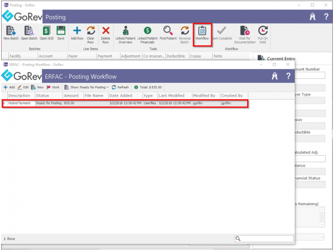Sort by Date Added column header
Image resolution: width=334 pixels, height=250 pixels.
tap(126, 95)
